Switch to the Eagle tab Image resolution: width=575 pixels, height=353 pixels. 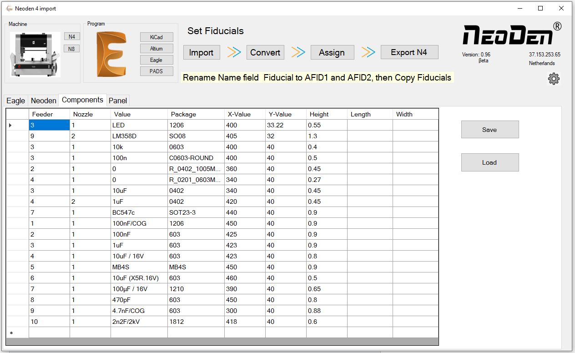pyautogui.click(x=16, y=101)
